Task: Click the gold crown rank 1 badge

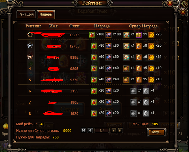Action: click(30, 34)
